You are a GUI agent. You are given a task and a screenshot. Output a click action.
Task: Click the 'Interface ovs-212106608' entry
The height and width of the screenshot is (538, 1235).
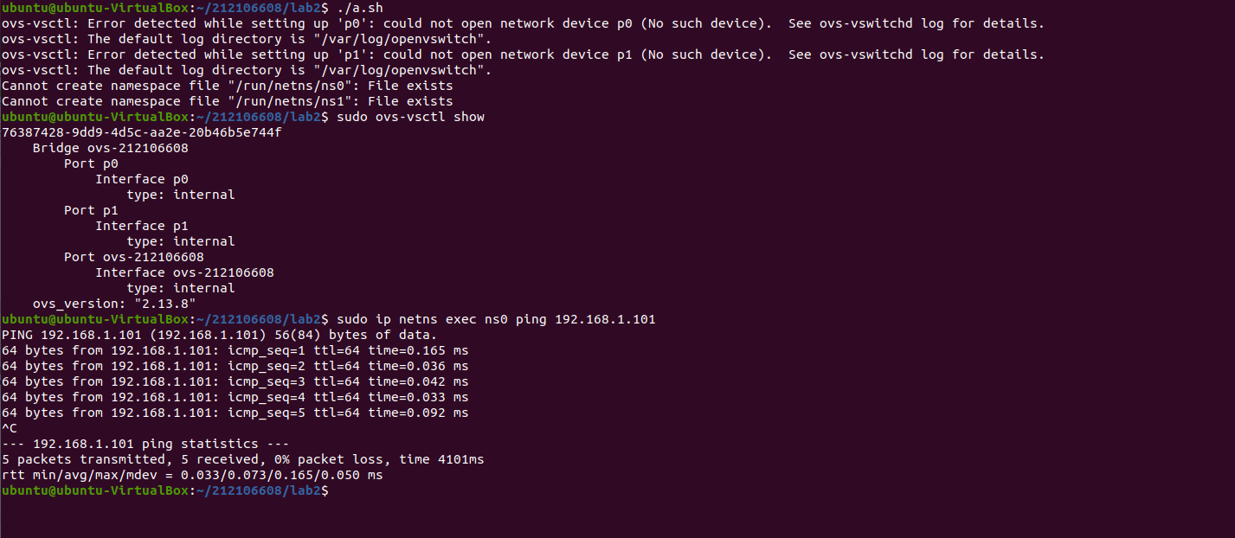pyautogui.click(x=184, y=272)
